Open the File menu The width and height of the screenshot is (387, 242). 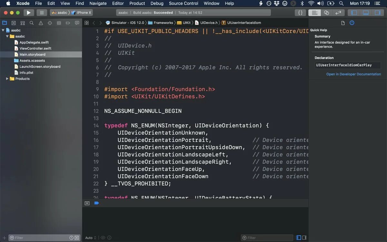pyautogui.click(x=38, y=3)
